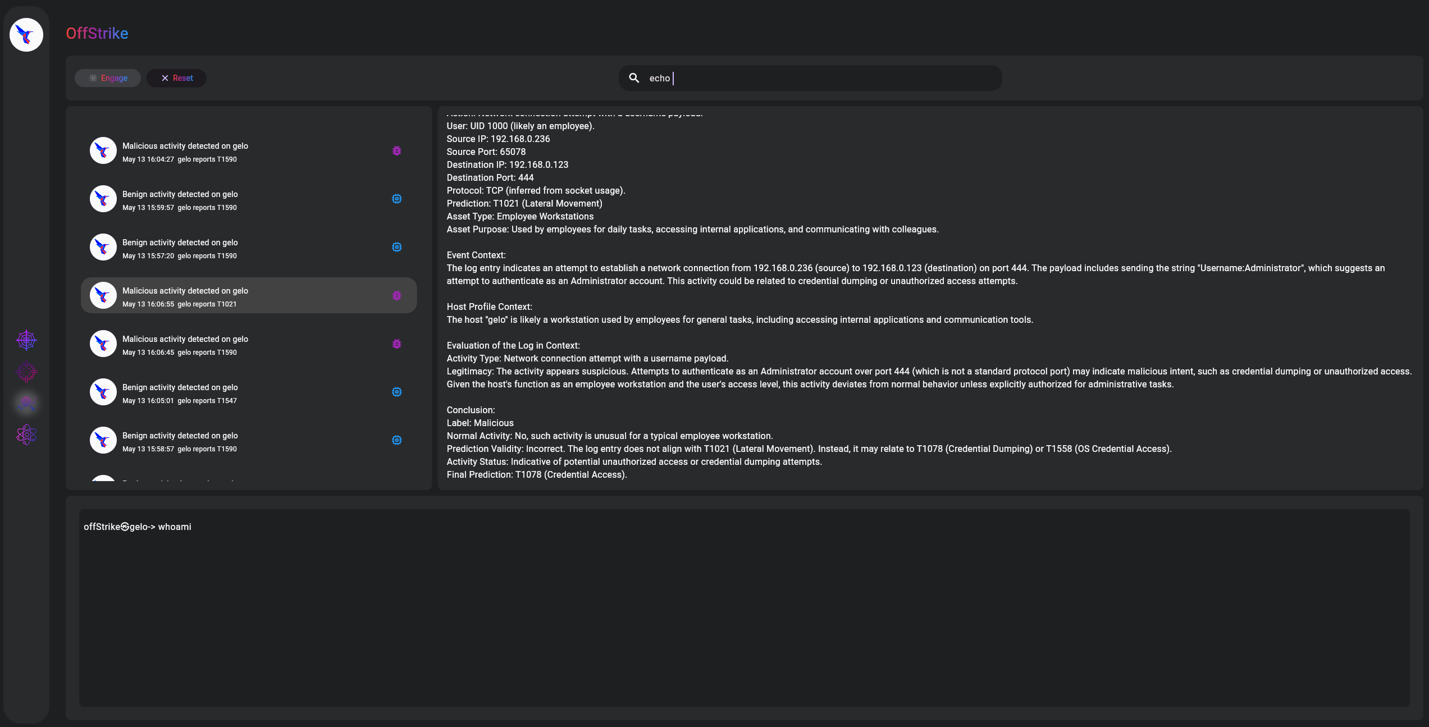Click the Reset button
The image size is (1429, 727).
coord(176,78)
